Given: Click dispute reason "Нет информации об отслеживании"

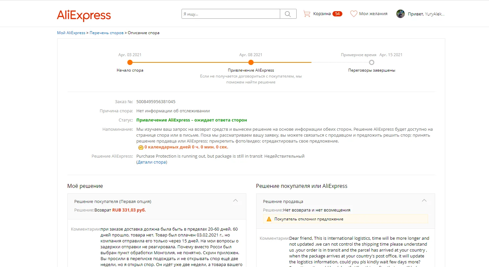Looking at the screenshot, I should tap(173, 111).
